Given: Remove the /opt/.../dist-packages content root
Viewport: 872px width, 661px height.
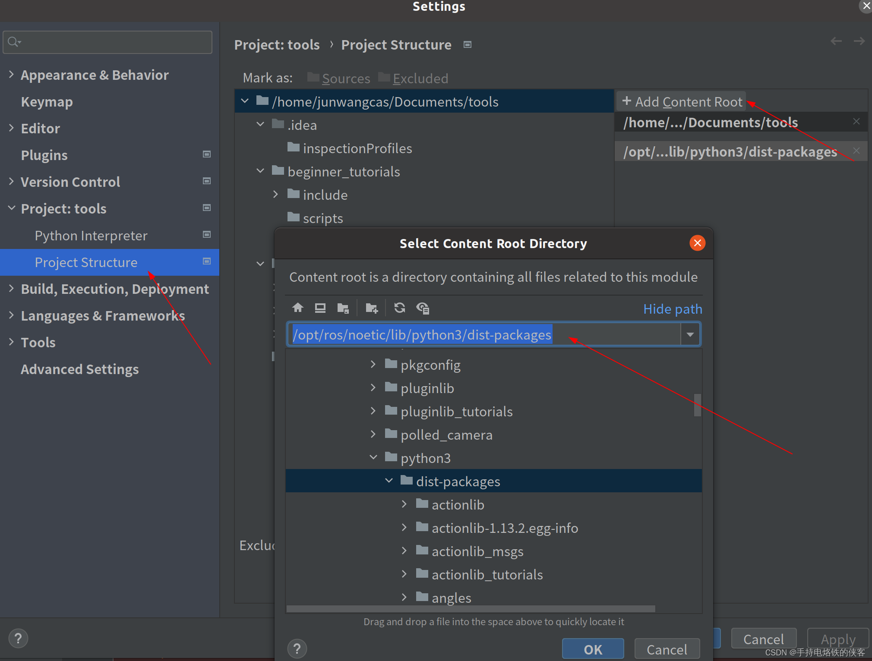Looking at the screenshot, I should click(857, 151).
